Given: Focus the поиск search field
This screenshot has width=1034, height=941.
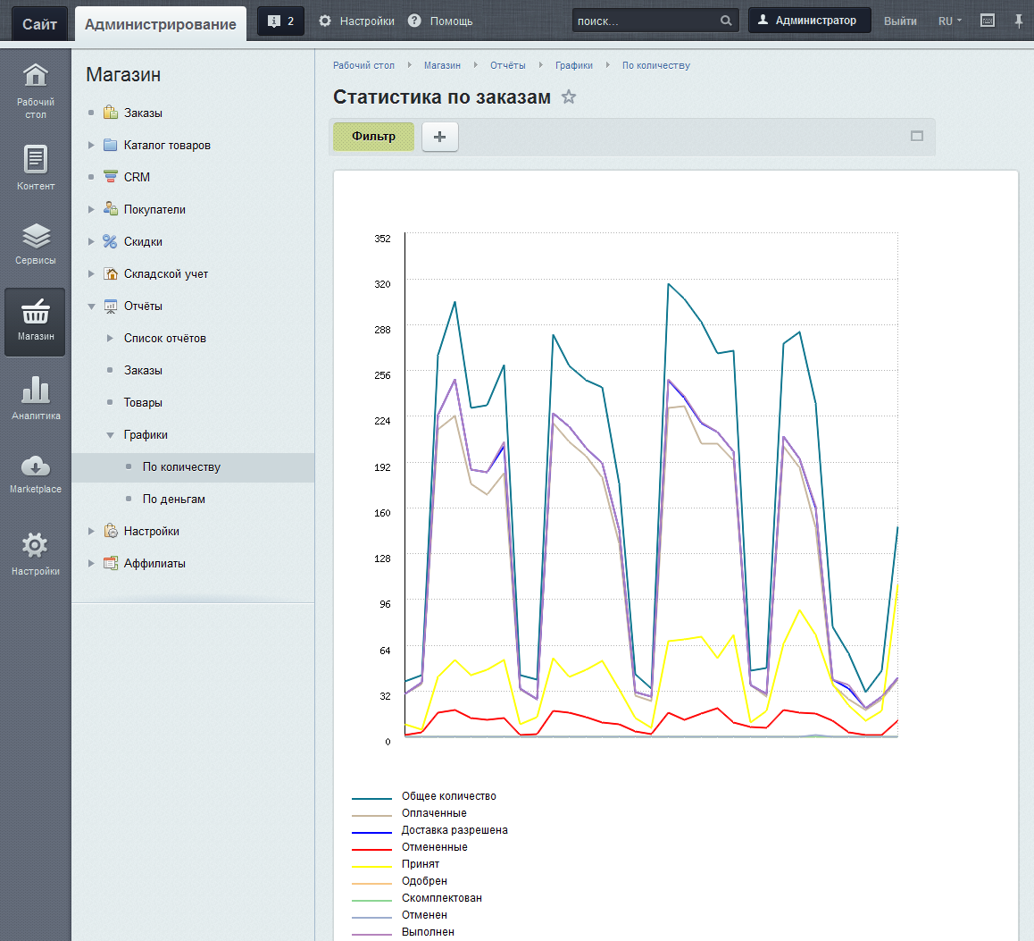Looking at the screenshot, I should (x=646, y=21).
